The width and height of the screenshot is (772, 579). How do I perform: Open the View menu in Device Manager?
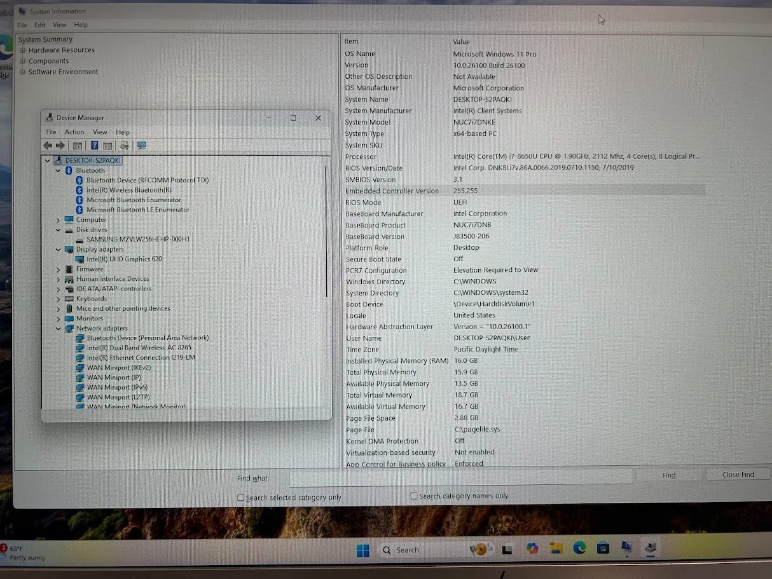[x=100, y=132]
